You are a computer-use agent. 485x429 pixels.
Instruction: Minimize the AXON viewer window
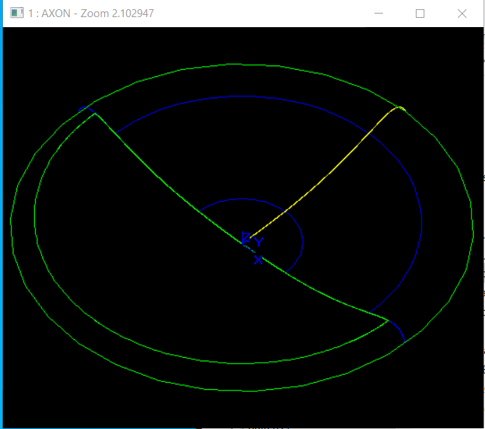click(x=379, y=14)
